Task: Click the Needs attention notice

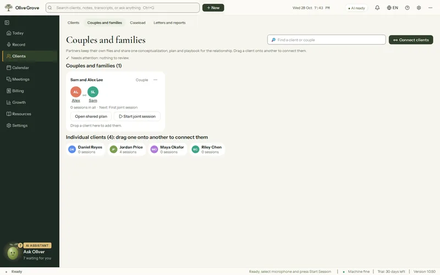Action: tap(98, 58)
